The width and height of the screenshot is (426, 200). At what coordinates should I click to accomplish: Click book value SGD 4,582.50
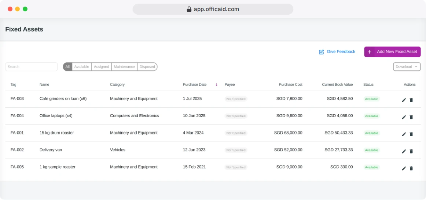pos(340,99)
